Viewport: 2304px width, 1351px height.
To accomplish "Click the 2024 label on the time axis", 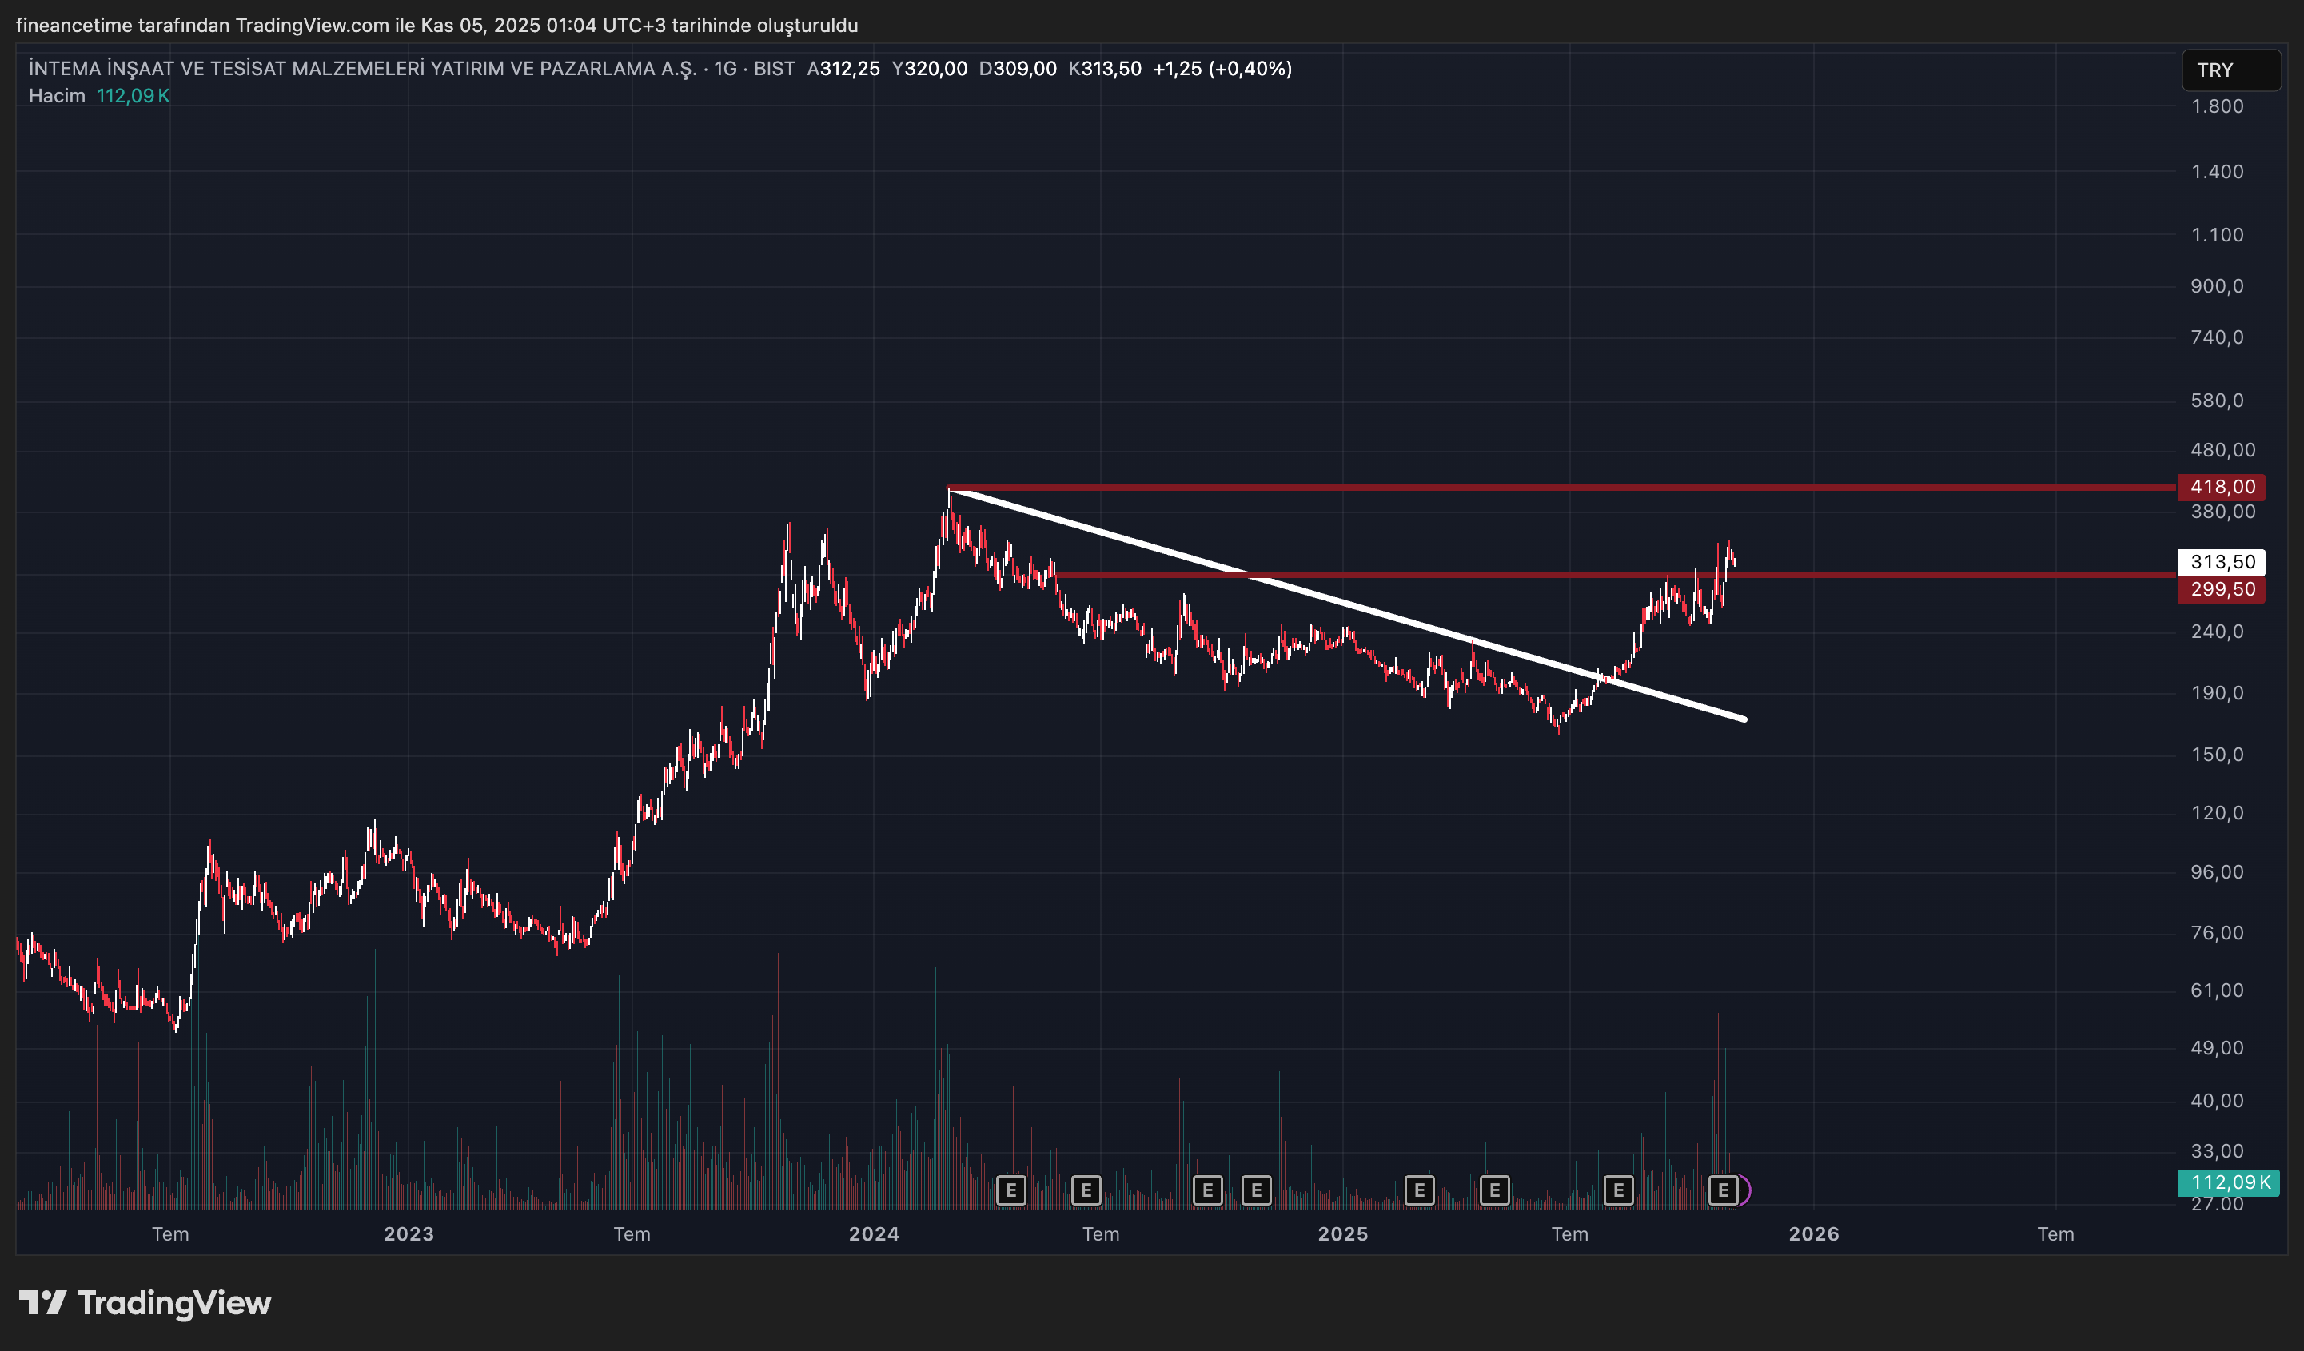I will click(873, 1234).
